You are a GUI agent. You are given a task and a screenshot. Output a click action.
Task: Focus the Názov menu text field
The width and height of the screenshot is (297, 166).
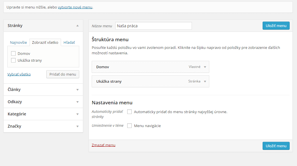click(x=154, y=26)
